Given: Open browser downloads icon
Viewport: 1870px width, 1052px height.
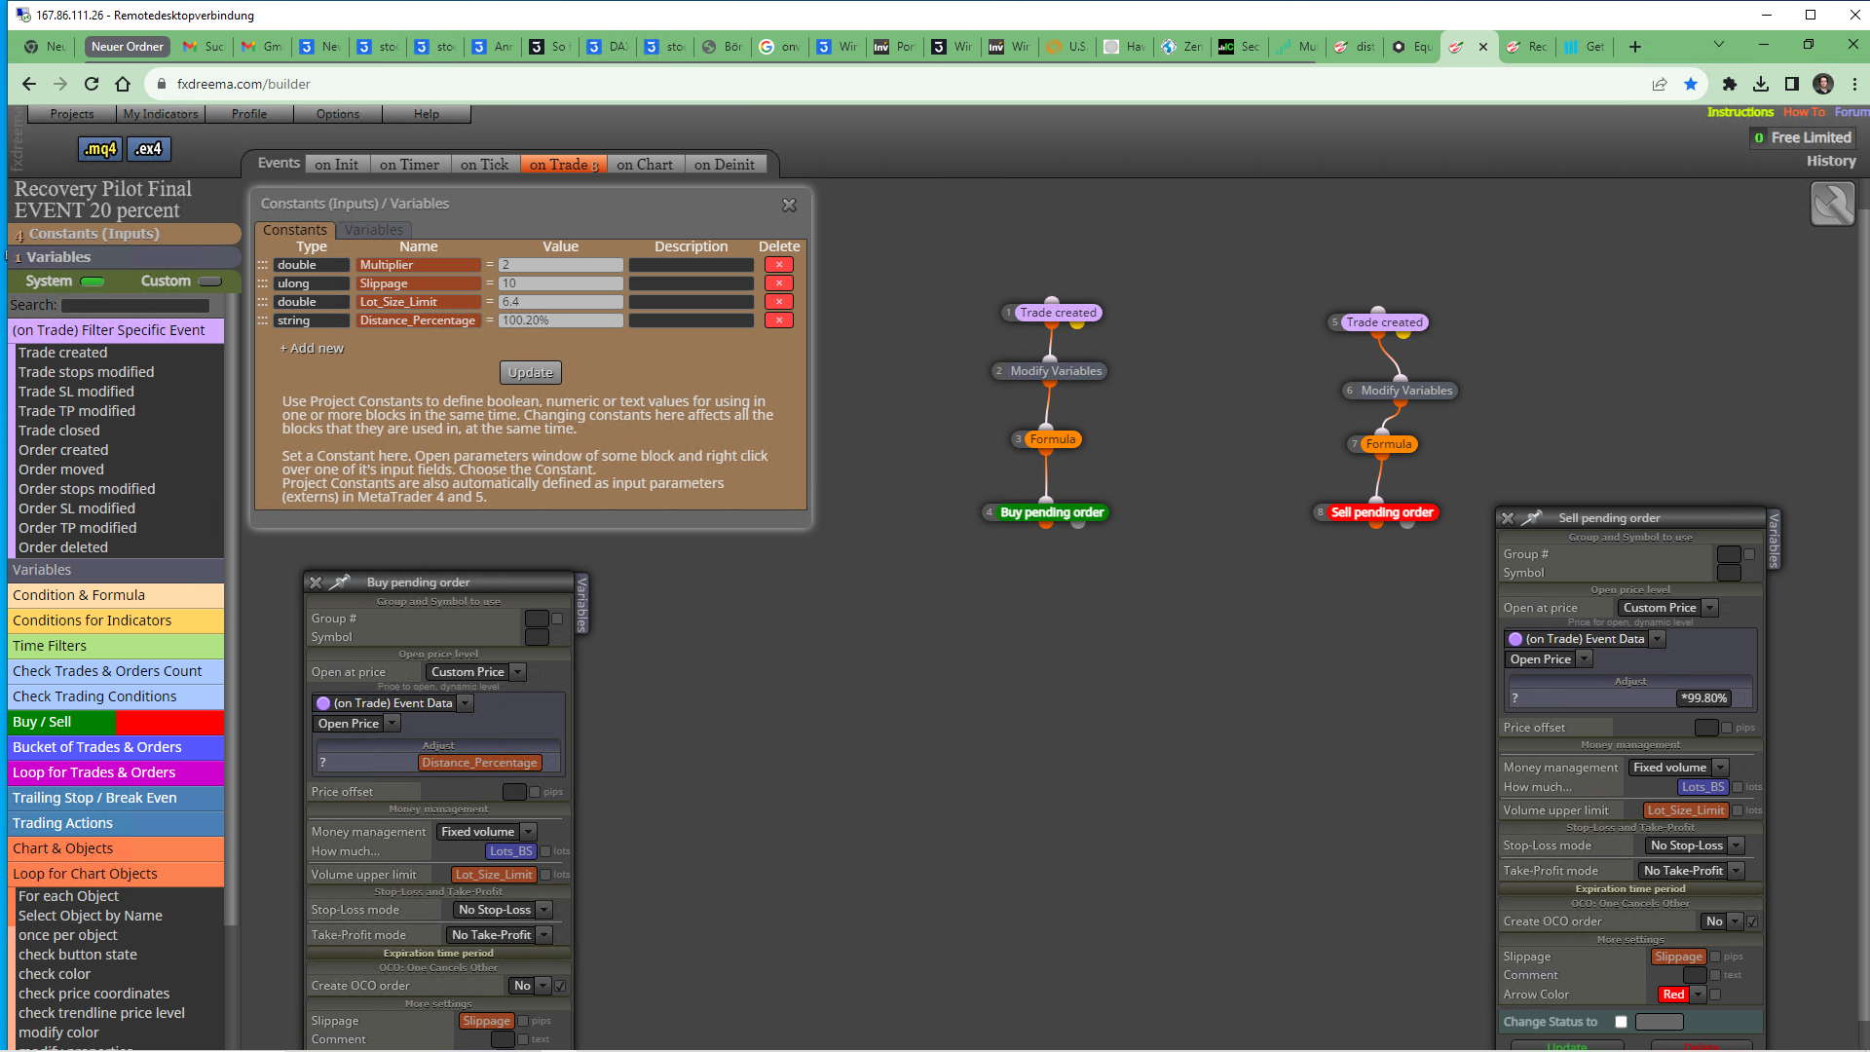Looking at the screenshot, I should [x=1761, y=85].
